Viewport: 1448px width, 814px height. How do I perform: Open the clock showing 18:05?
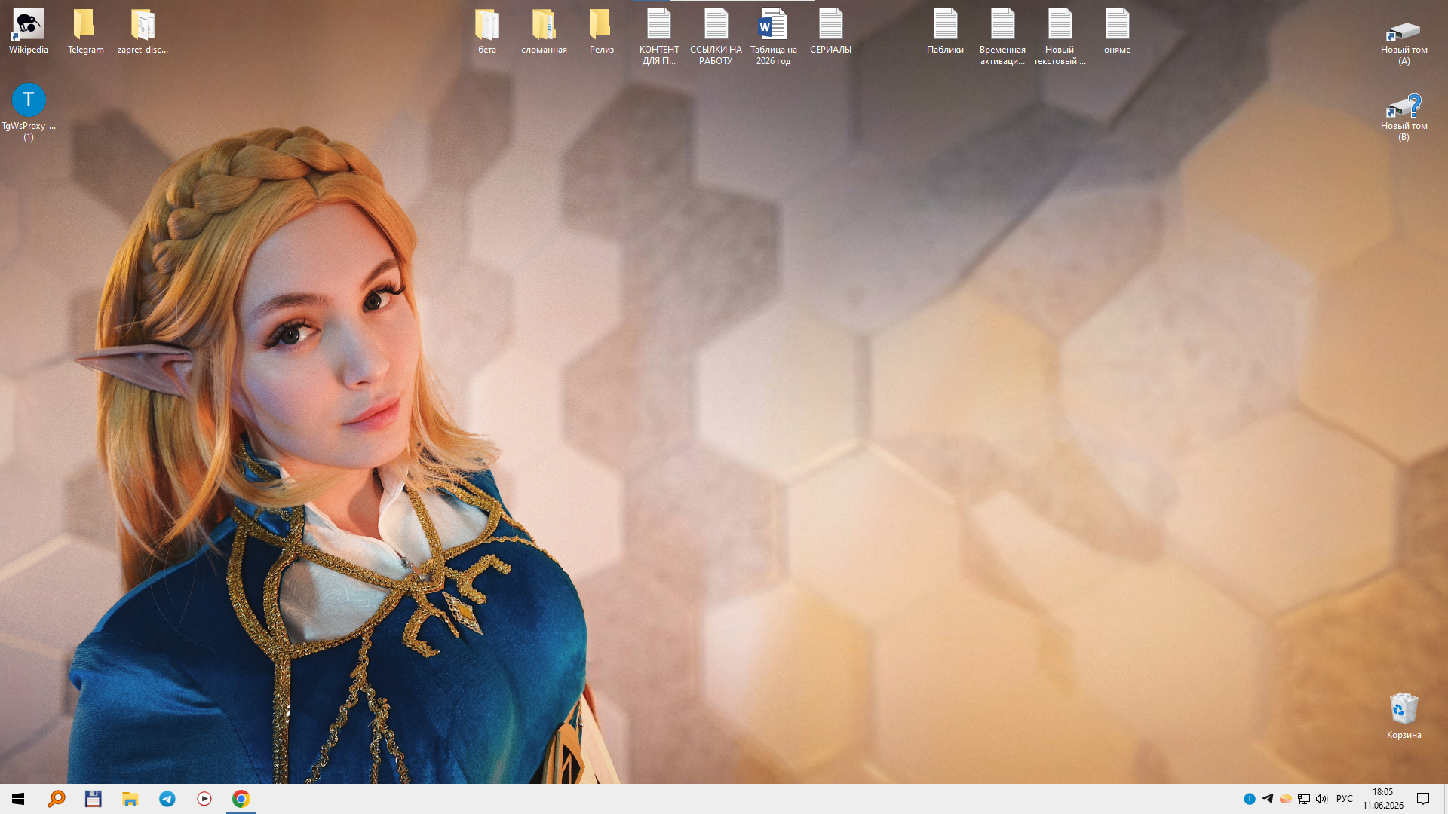1383,799
